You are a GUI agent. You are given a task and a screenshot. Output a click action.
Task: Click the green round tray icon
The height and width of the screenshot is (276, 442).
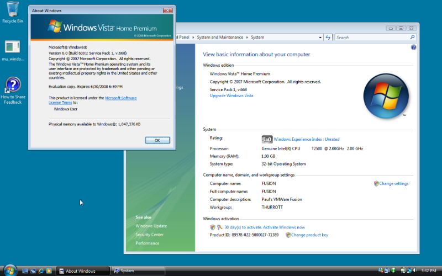pyautogui.click(x=393, y=270)
